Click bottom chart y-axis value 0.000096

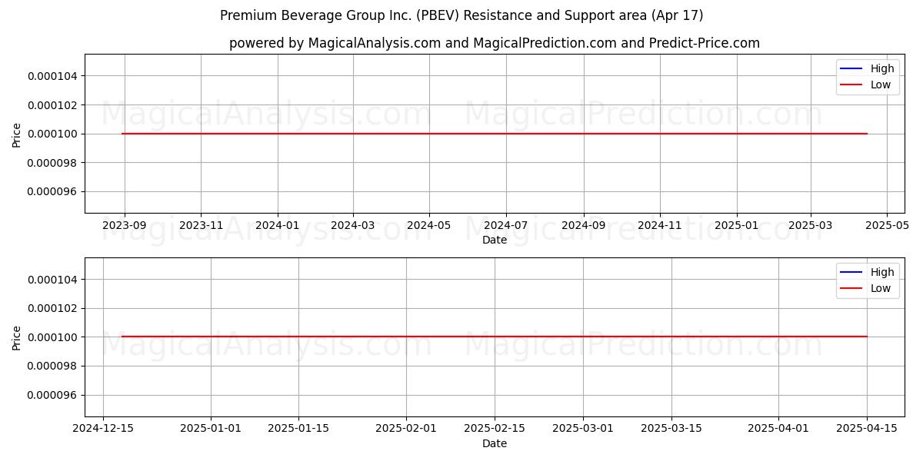52,395
